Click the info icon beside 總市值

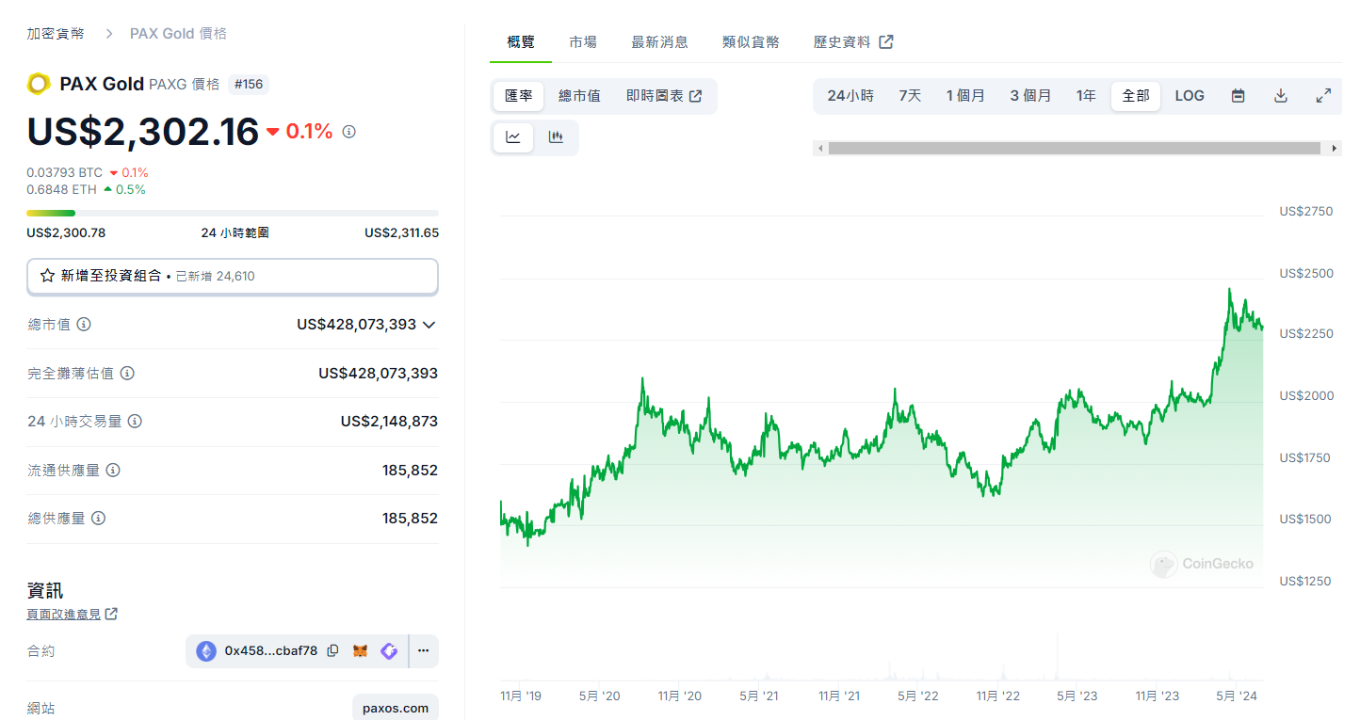coord(84,325)
